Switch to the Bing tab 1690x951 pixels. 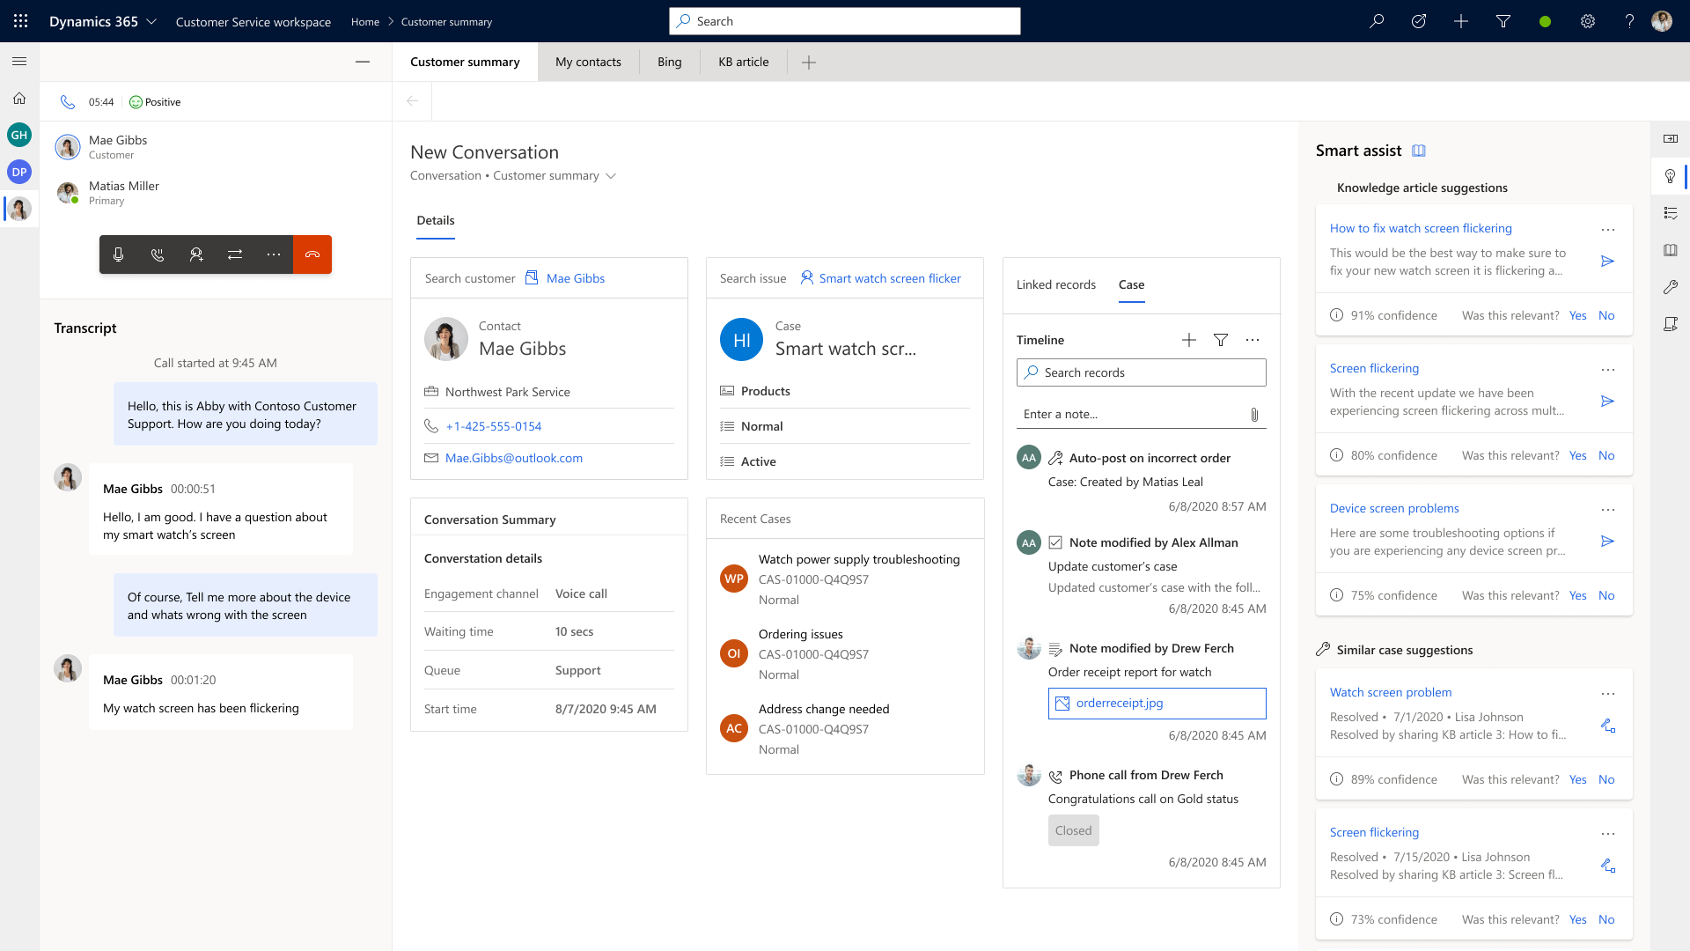coord(669,62)
